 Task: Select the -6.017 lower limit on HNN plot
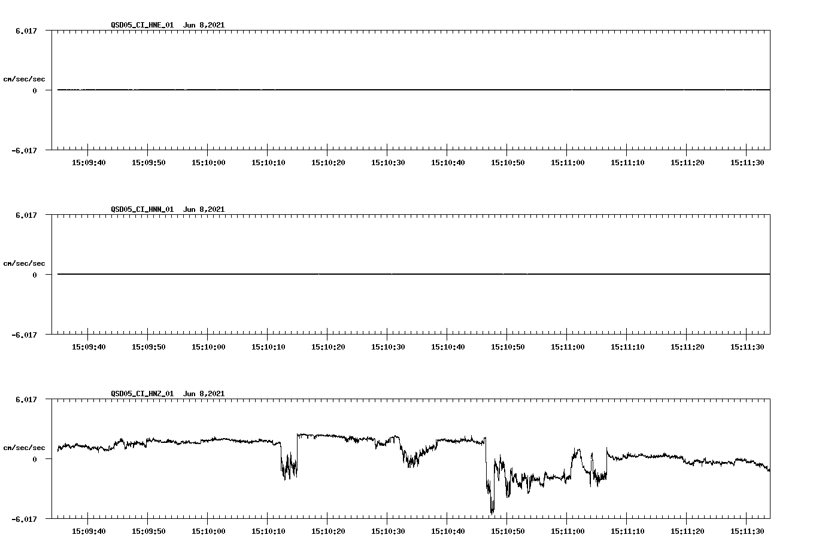(25, 335)
